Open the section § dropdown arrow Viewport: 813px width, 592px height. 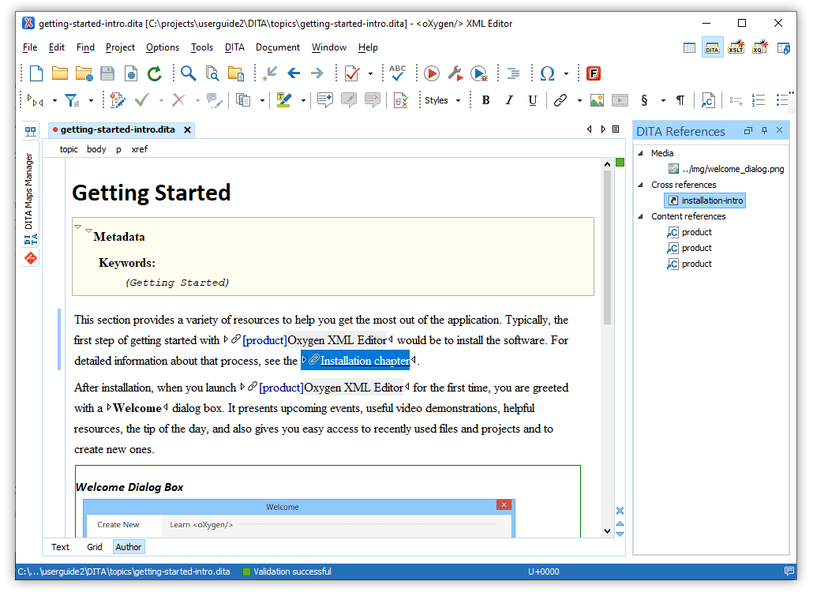click(663, 100)
